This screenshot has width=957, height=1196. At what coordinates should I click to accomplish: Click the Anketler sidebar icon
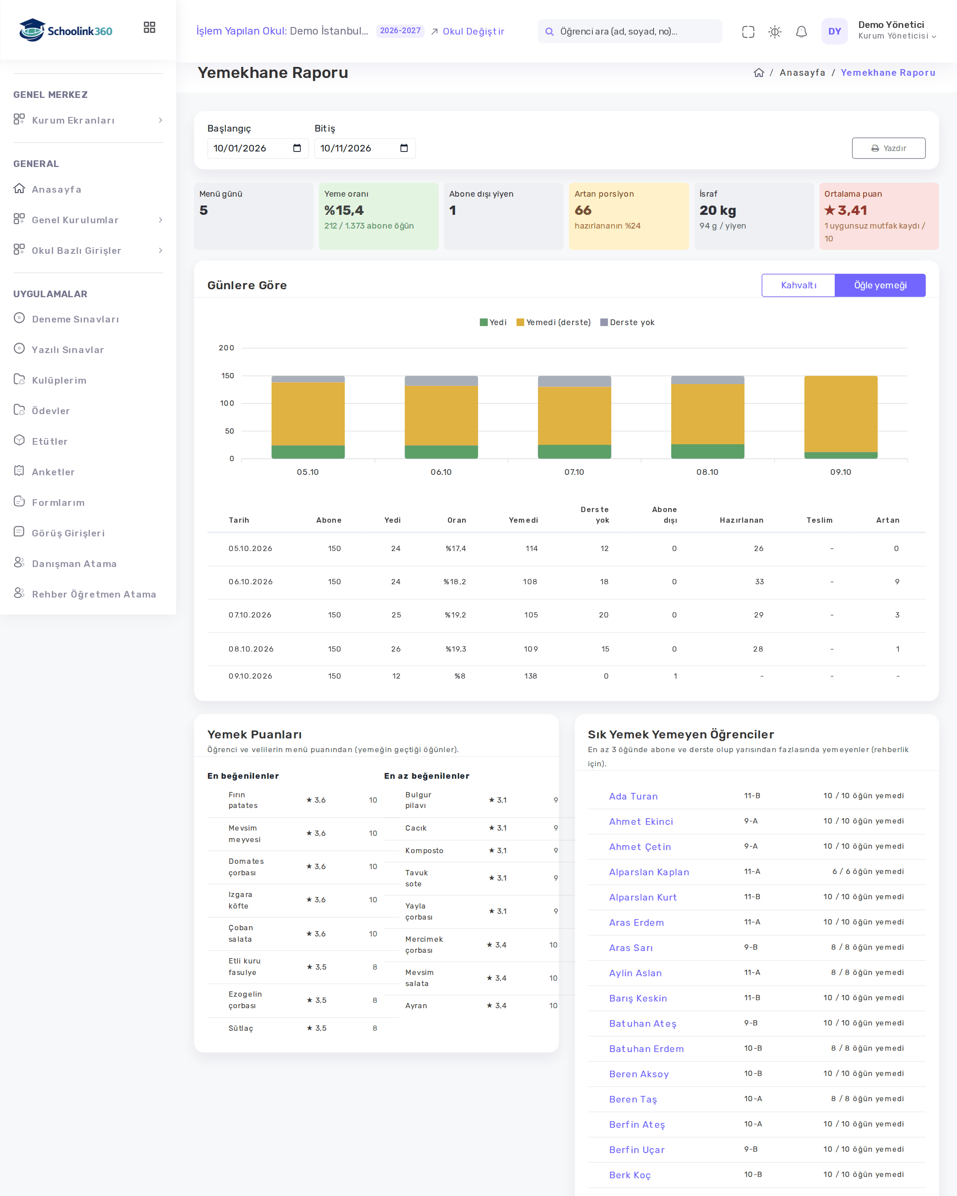click(x=19, y=471)
